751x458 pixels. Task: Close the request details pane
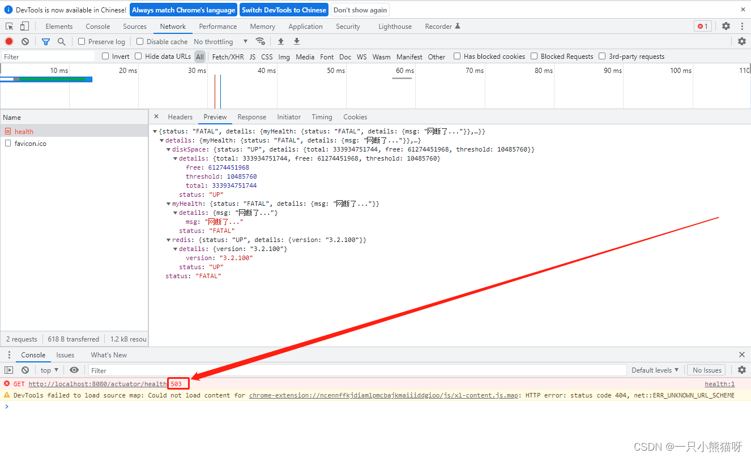(x=156, y=116)
